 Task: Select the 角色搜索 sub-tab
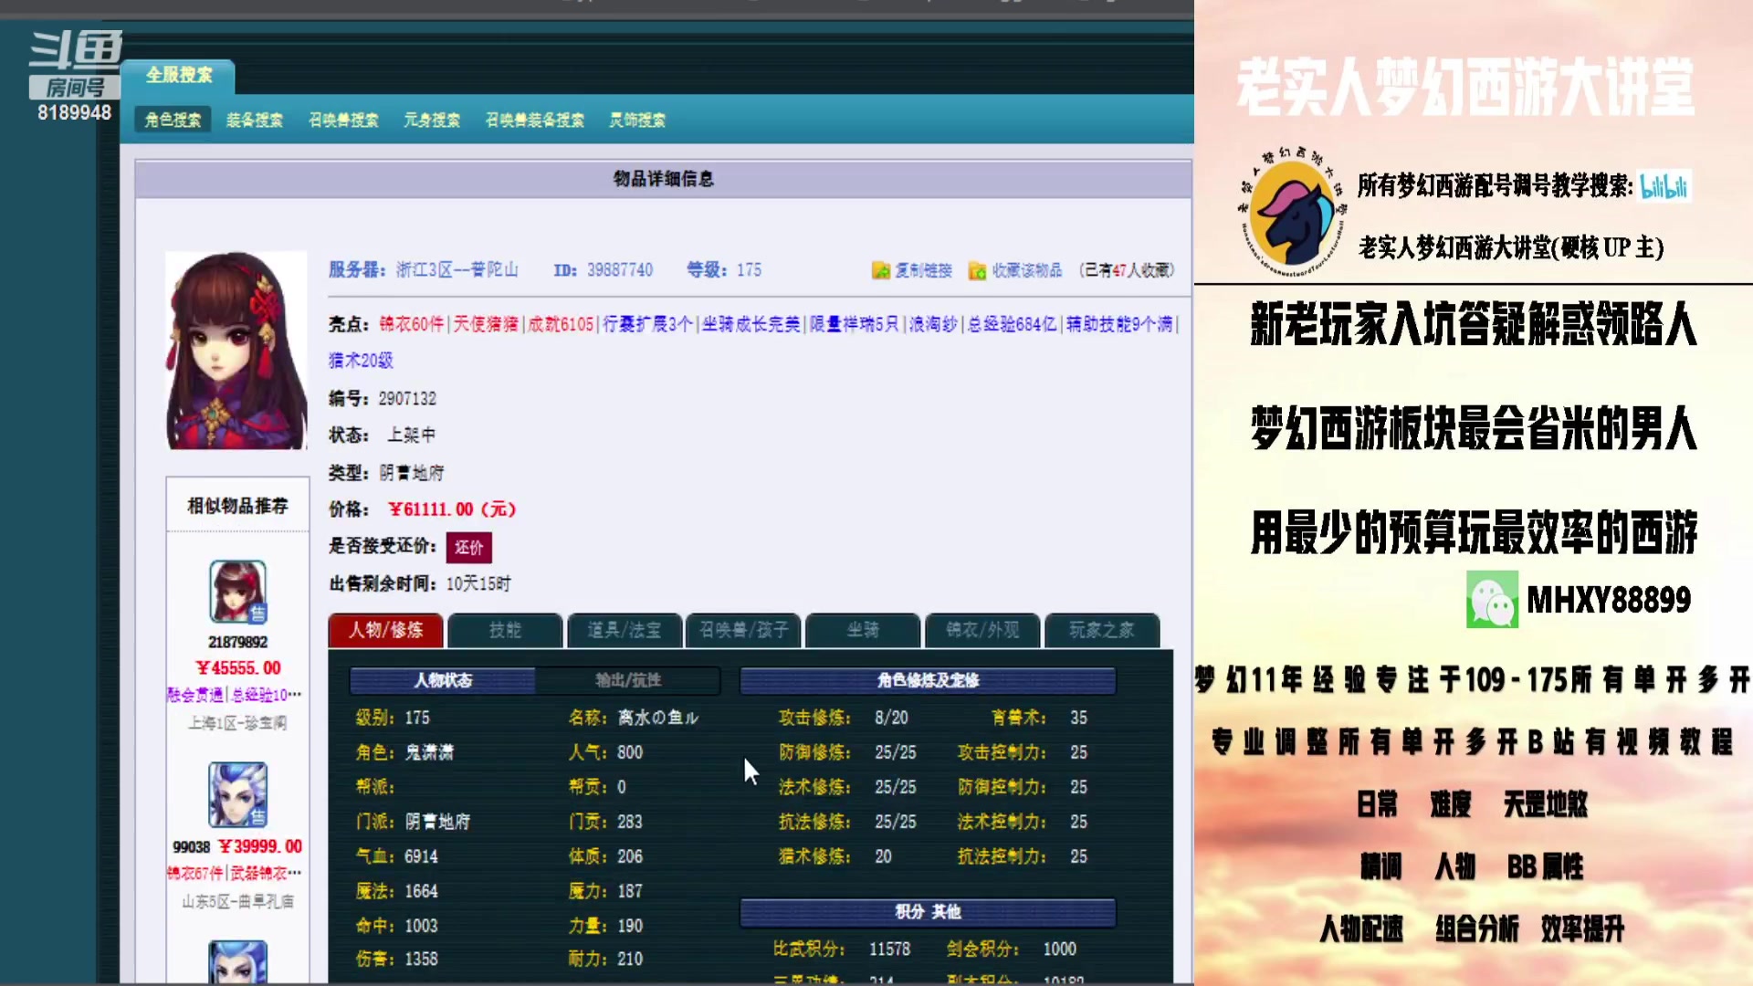coord(173,120)
